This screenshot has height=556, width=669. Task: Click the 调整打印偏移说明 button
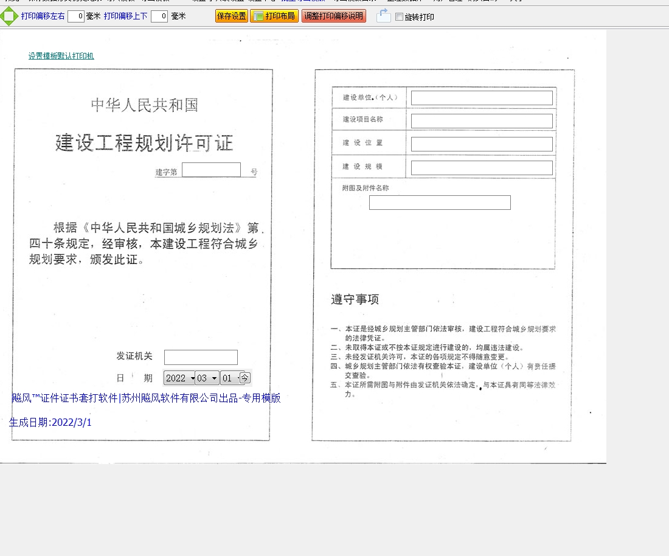[x=334, y=16]
